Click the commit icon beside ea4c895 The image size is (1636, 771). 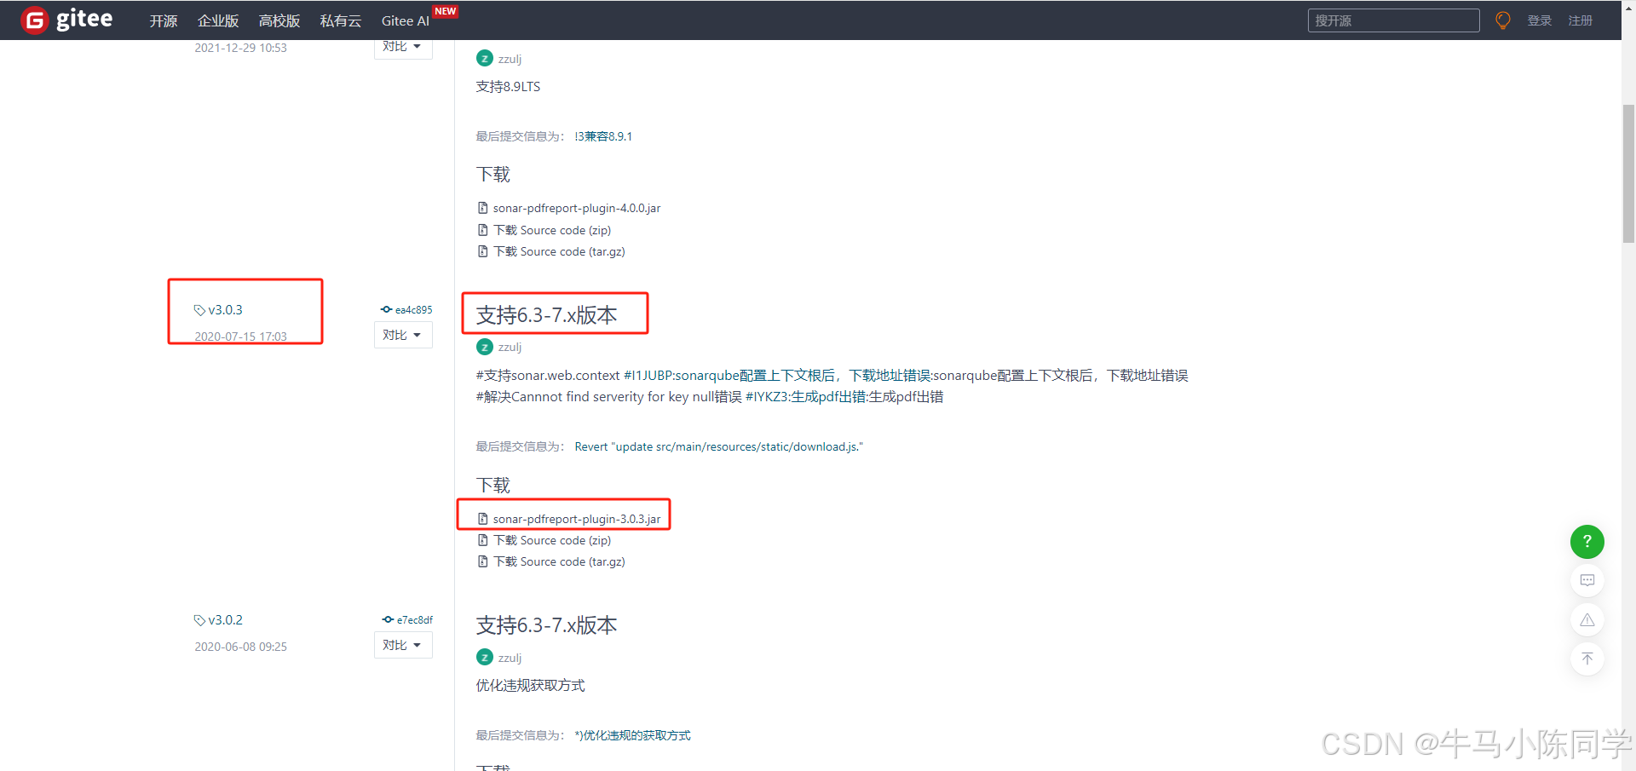[x=386, y=309]
